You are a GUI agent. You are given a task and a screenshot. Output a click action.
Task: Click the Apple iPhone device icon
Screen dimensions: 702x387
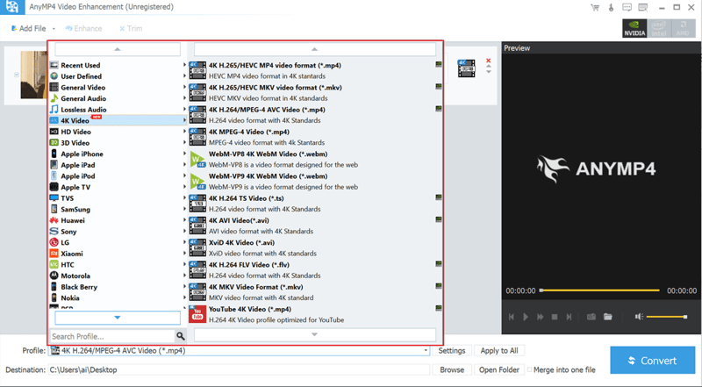click(x=54, y=154)
